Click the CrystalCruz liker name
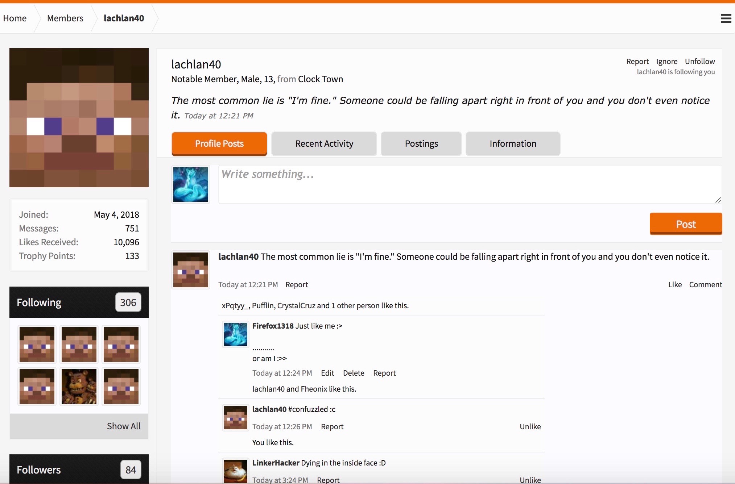Screen dimensions: 735x484 [x=296, y=306]
